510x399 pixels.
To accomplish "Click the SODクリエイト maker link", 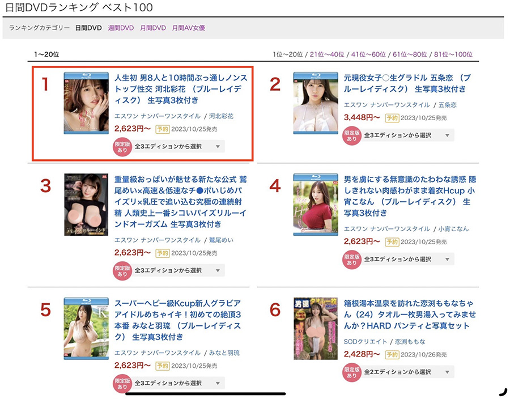I will point(365,342).
